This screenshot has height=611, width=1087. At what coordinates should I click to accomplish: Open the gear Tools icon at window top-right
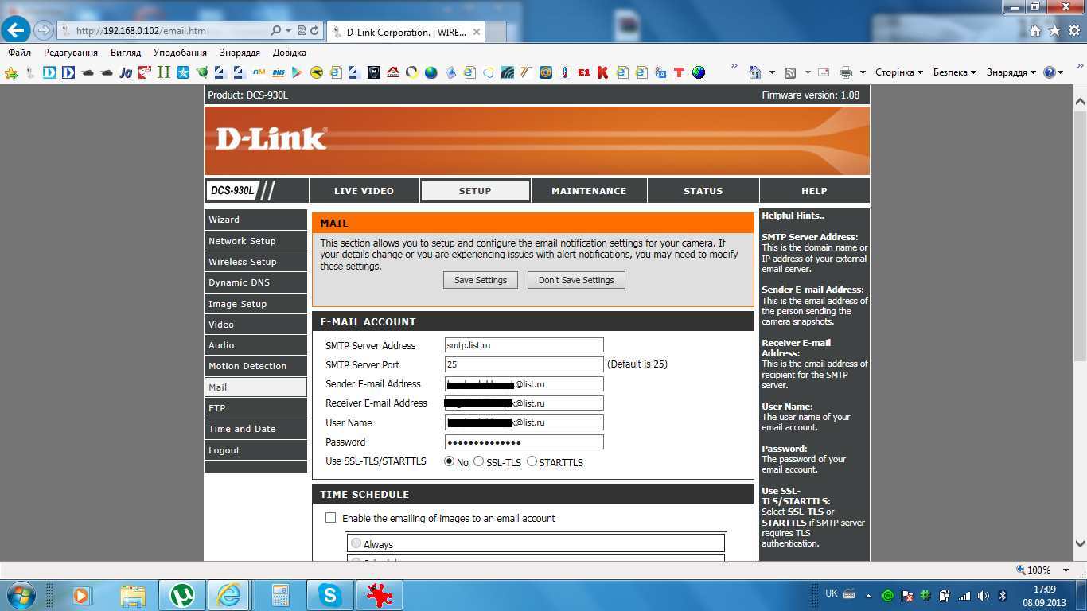(x=1073, y=31)
